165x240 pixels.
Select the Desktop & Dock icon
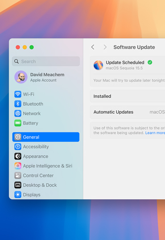coord(18,185)
